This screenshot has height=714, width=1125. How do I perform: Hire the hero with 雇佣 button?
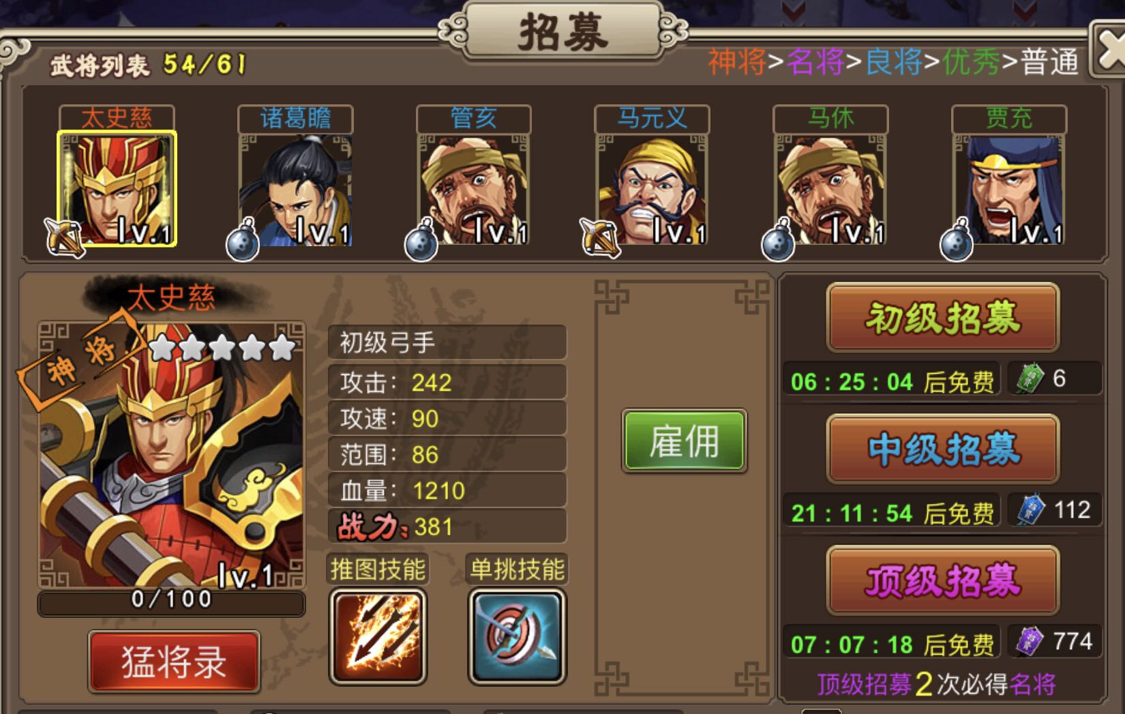click(685, 441)
